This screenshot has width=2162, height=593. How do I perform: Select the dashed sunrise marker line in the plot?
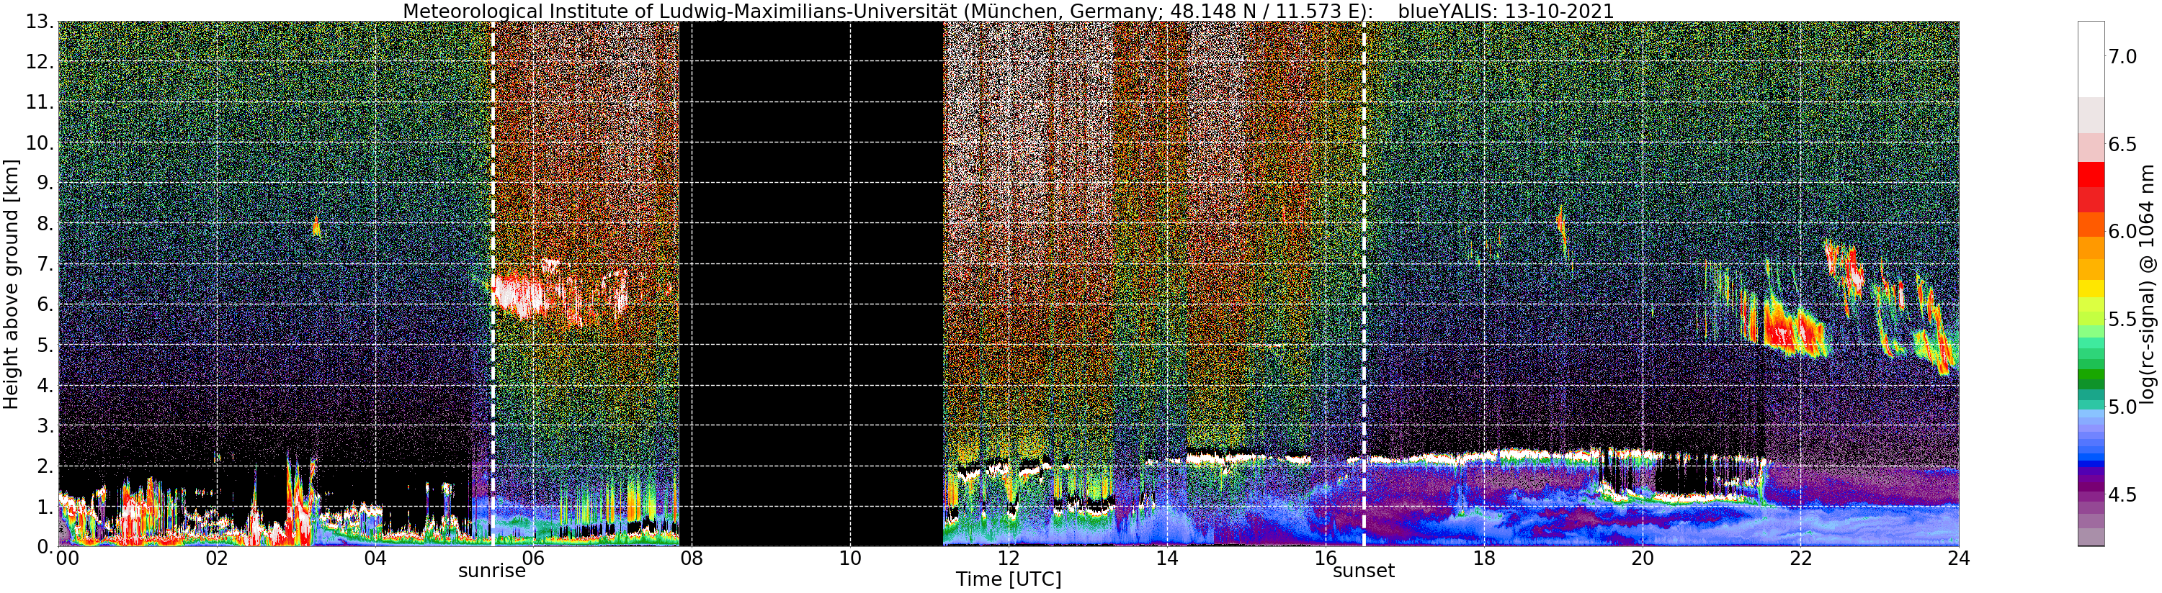493,284
